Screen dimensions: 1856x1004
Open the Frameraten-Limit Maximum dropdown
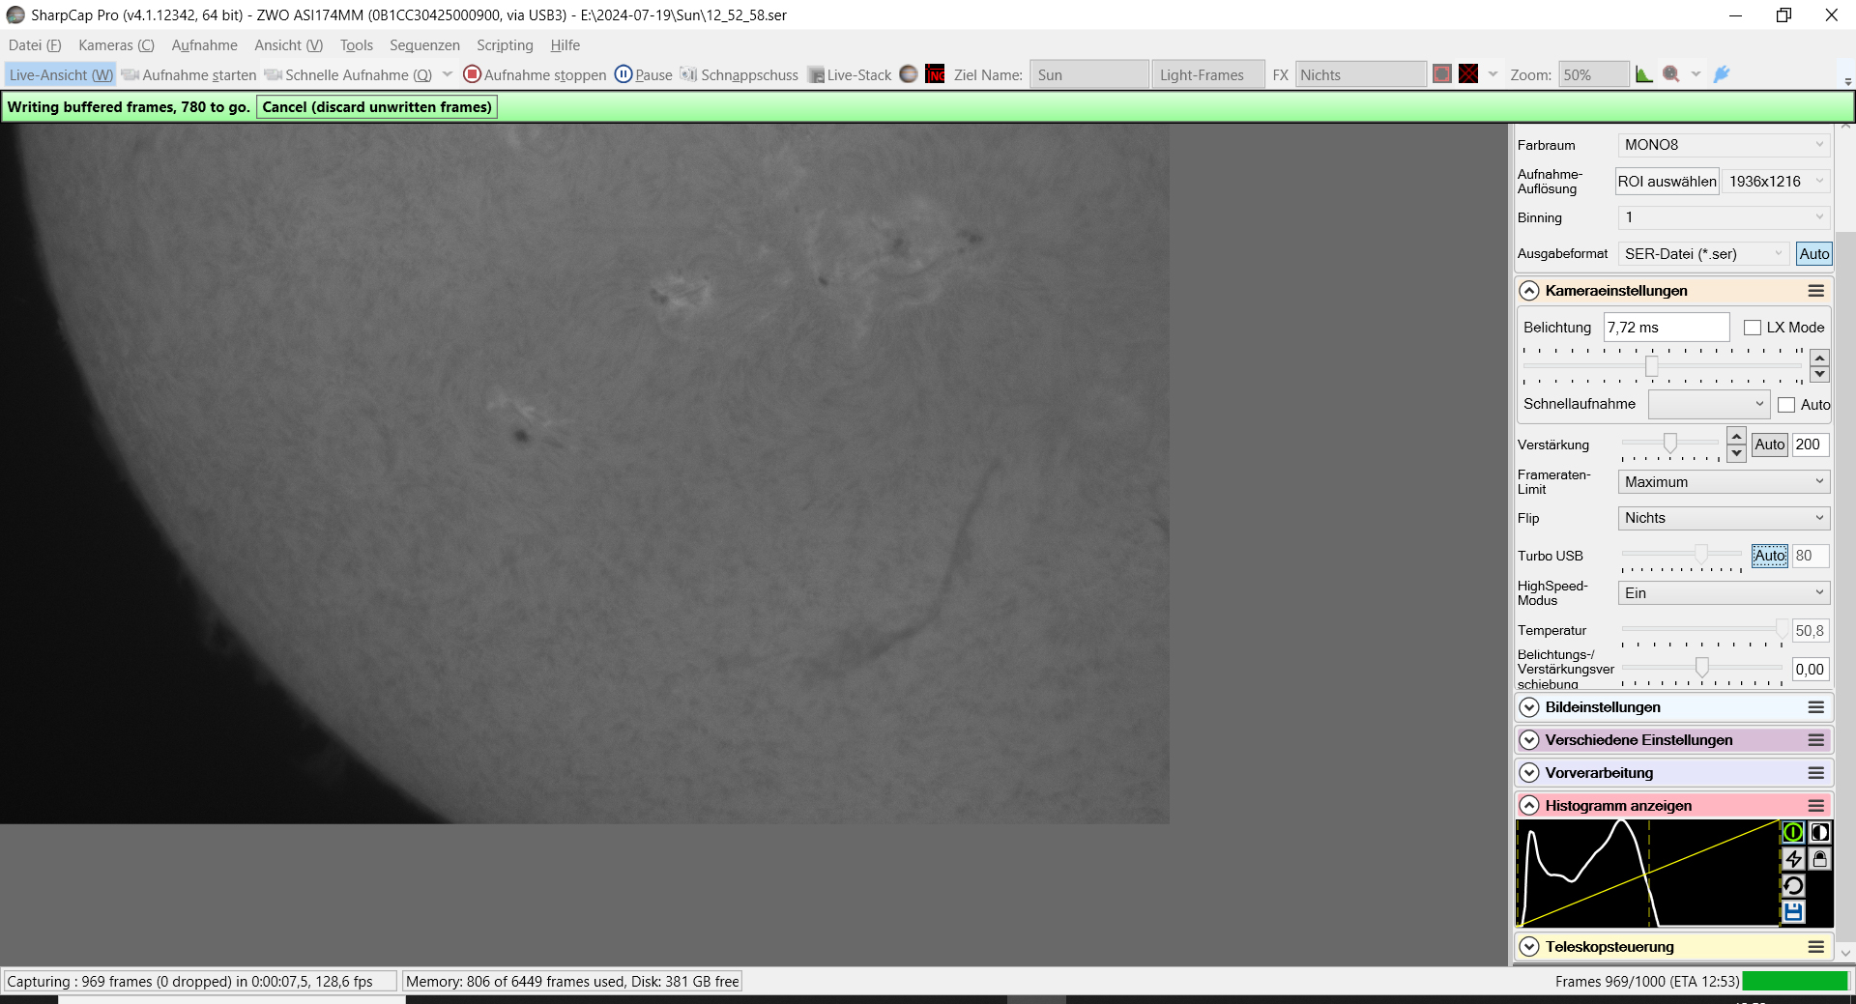point(1724,481)
